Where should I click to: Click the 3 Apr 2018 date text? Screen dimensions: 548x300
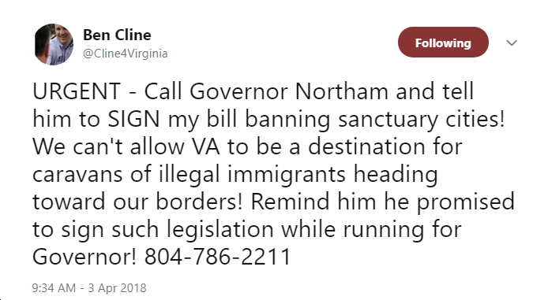[x=117, y=288]
